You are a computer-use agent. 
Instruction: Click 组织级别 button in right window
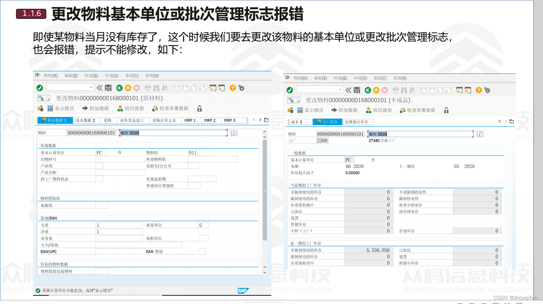click(x=379, y=110)
